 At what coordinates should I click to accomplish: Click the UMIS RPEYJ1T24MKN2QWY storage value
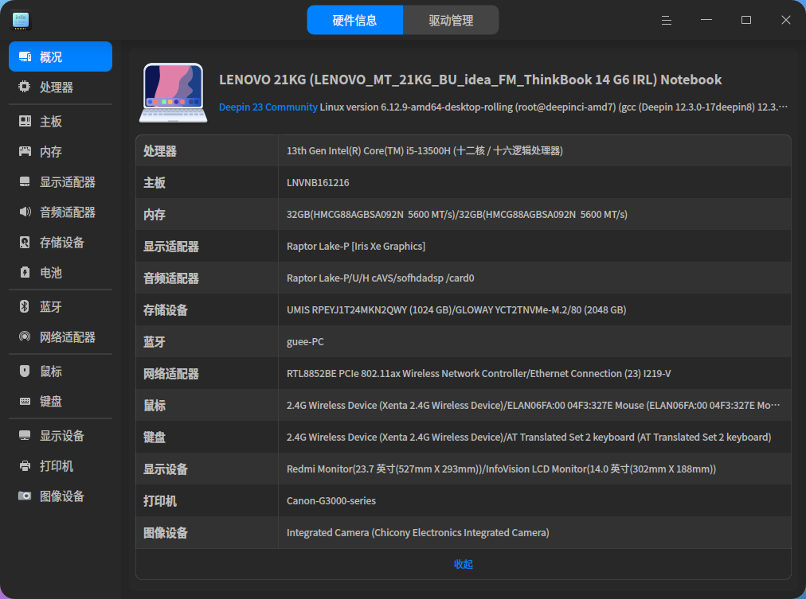(456, 309)
